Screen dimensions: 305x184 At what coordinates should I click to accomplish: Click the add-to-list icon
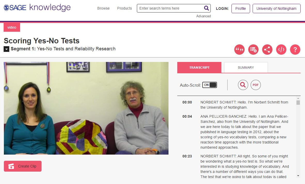click(x=253, y=50)
